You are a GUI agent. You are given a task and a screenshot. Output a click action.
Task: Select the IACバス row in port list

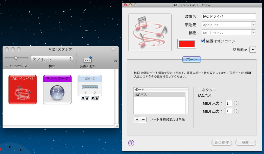[159, 95]
